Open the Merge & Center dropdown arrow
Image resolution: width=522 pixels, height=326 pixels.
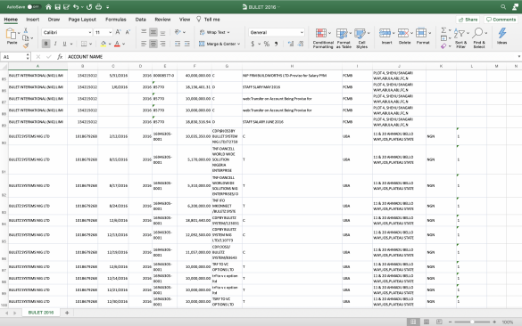pyautogui.click(x=239, y=44)
